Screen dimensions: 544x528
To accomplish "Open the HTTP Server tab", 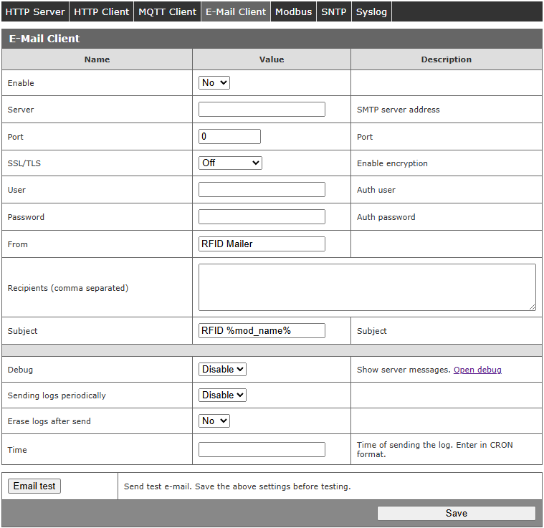I will (x=35, y=11).
